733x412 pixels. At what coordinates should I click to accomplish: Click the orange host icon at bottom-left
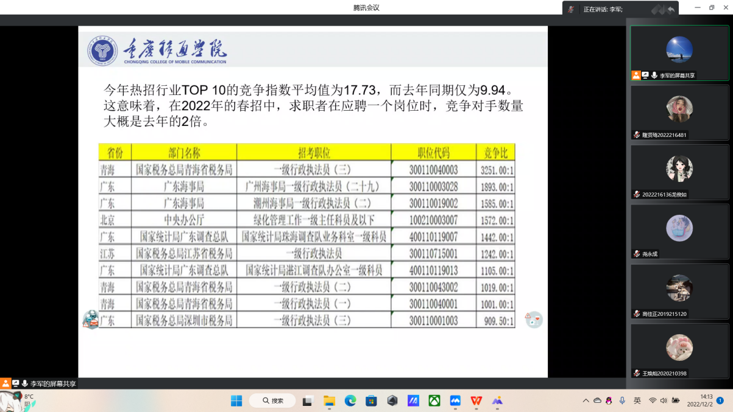click(x=5, y=384)
